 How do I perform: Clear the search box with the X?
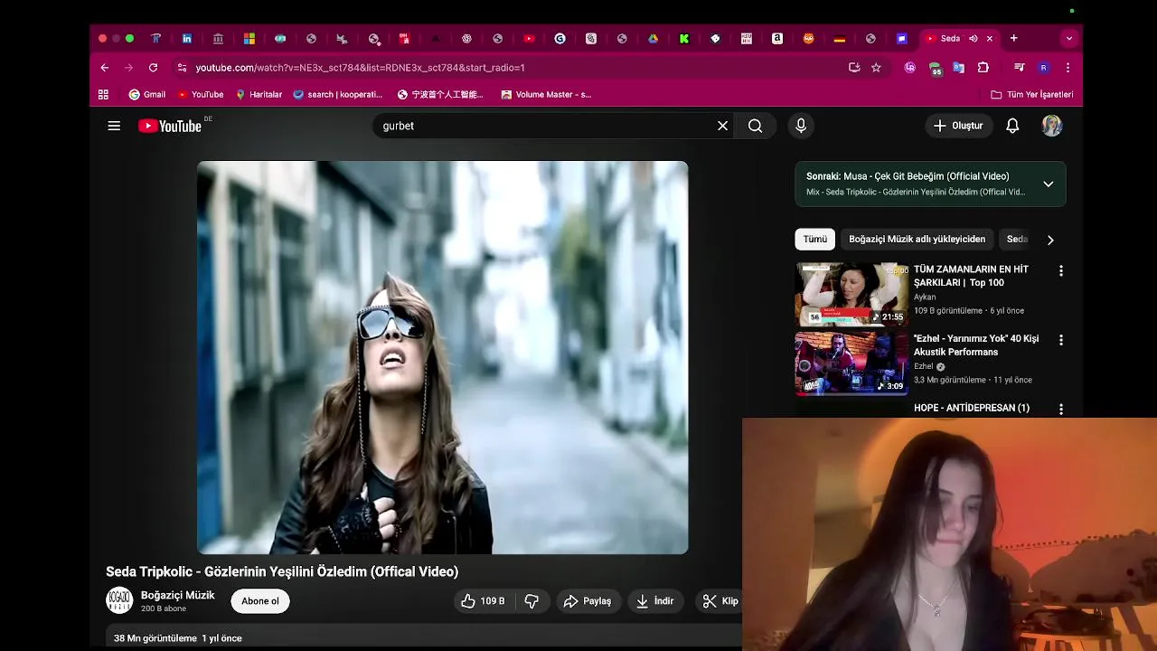(722, 126)
